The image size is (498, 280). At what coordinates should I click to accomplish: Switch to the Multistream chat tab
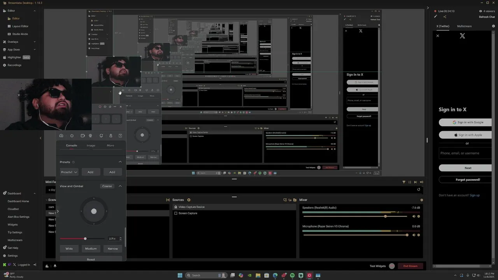[464, 26]
